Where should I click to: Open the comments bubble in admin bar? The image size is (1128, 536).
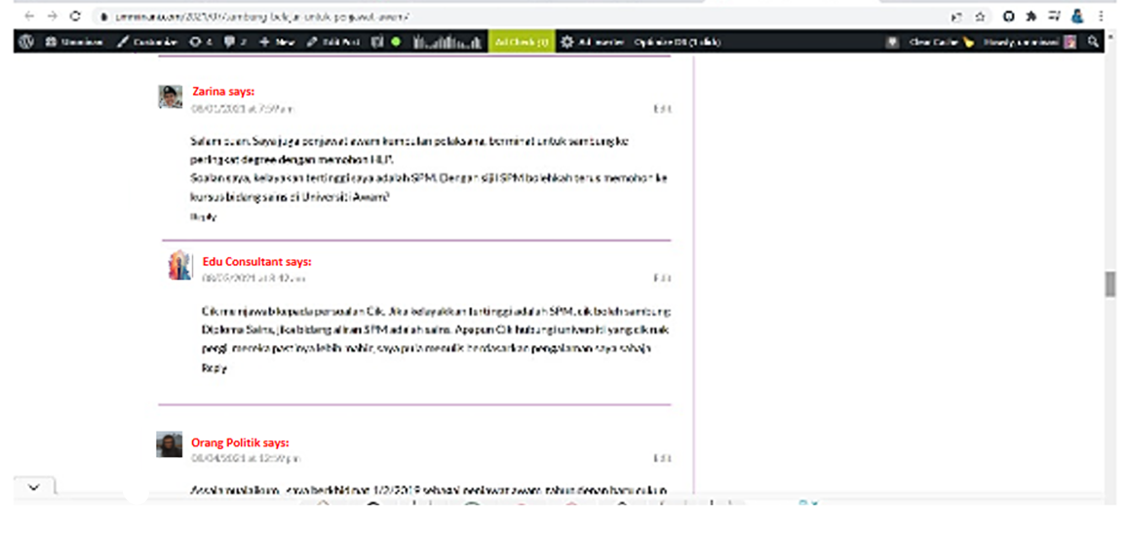click(236, 42)
